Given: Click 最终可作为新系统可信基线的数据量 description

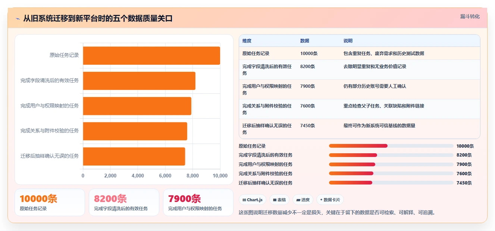Looking at the screenshot, I should point(379,126).
